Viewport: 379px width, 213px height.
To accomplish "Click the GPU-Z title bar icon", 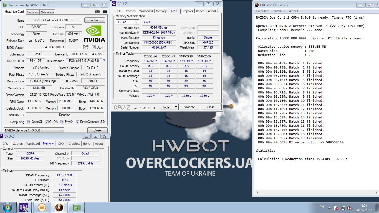I will (5, 5).
